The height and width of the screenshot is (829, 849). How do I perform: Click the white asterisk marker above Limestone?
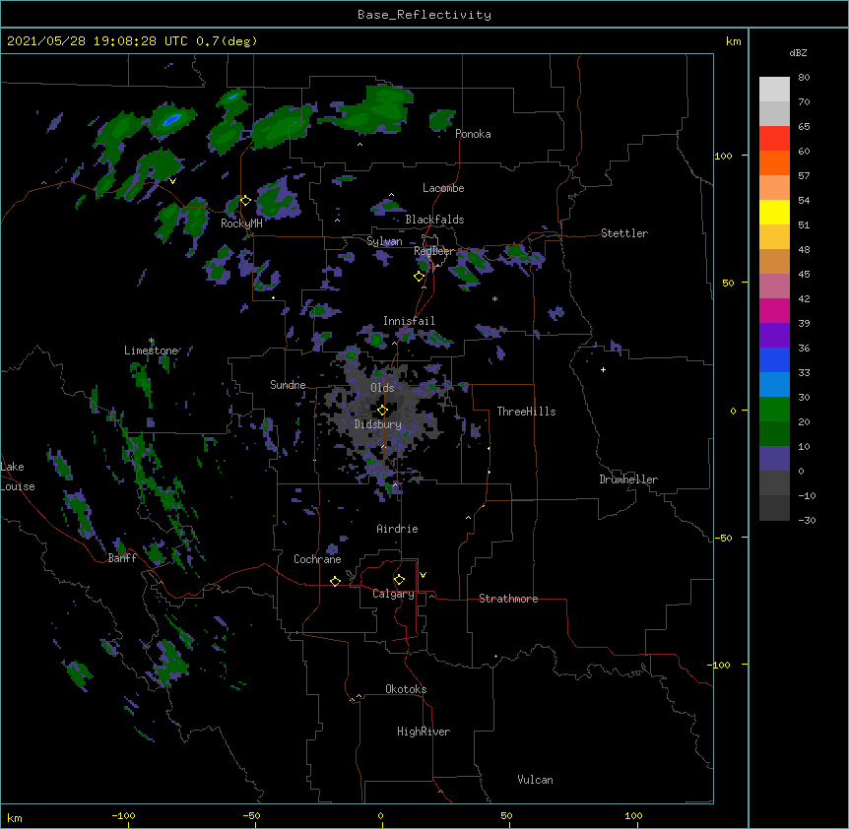pos(152,341)
